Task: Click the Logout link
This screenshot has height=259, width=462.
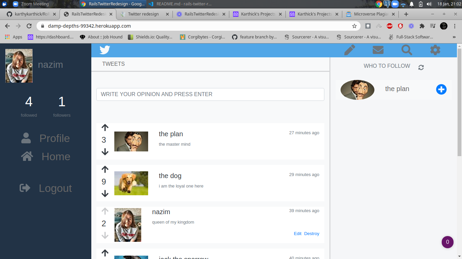Action: coord(55,188)
